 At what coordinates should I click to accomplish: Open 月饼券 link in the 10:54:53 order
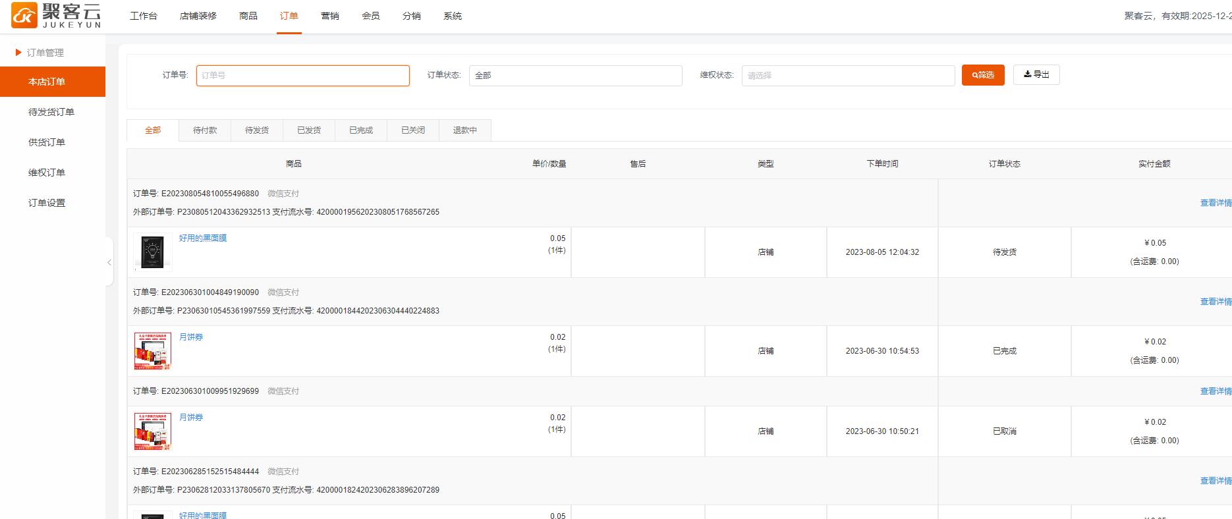[191, 337]
